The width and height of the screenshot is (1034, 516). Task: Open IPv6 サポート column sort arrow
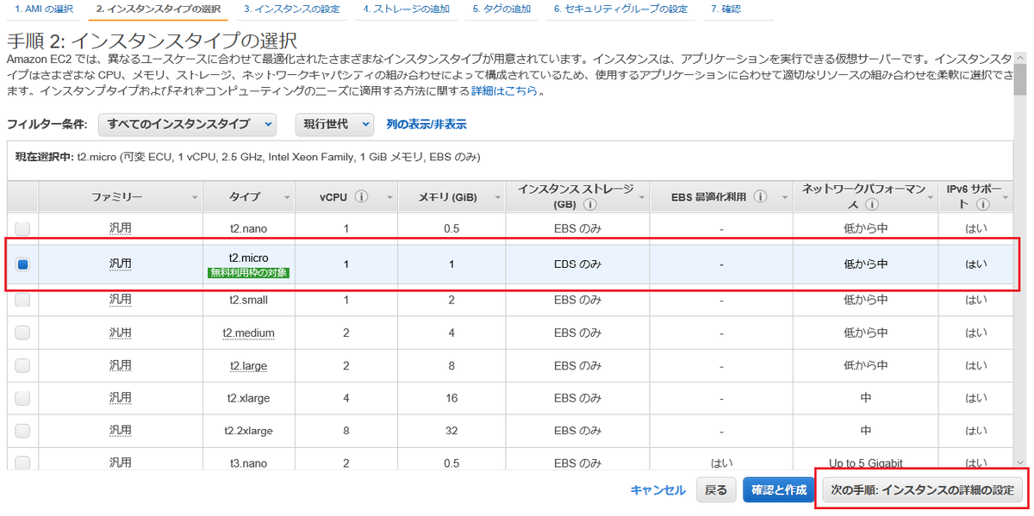1005,197
